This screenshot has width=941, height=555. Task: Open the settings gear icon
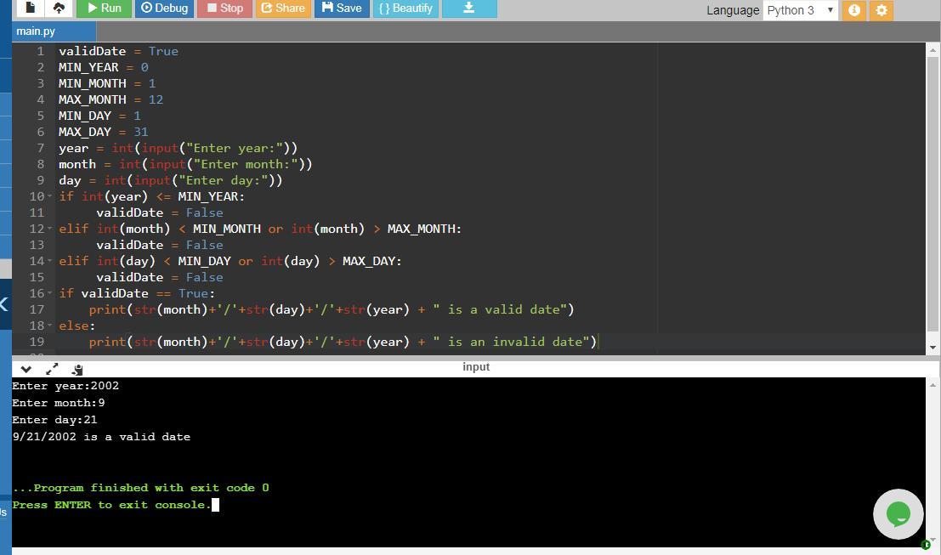tap(881, 10)
